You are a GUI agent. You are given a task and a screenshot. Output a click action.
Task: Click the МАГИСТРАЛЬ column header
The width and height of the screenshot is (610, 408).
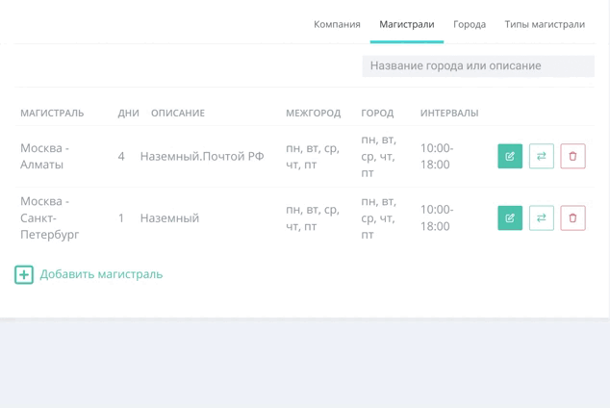52,113
